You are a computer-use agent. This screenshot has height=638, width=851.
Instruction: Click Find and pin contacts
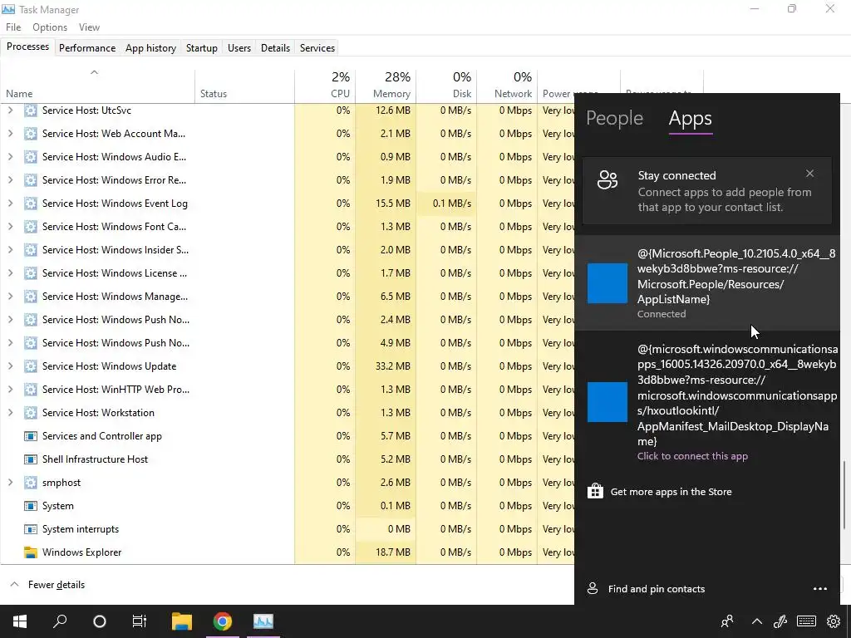pyautogui.click(x=657, y=589)
